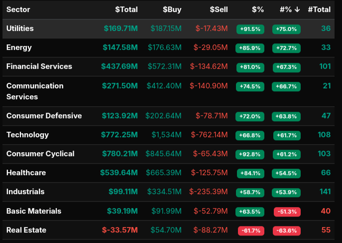The height and width of the screenshot is (243, 342).
Task: Click Technology's $-762.14M sell value
Action: pyautogui.click(x=209, y=135)
